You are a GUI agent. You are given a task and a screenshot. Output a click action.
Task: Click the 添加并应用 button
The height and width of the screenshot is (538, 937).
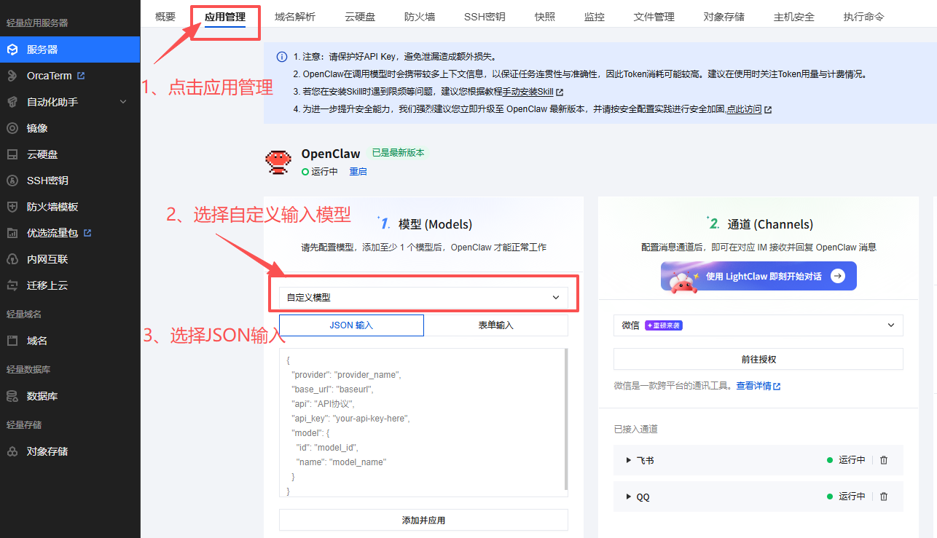[x=423, y=520]
